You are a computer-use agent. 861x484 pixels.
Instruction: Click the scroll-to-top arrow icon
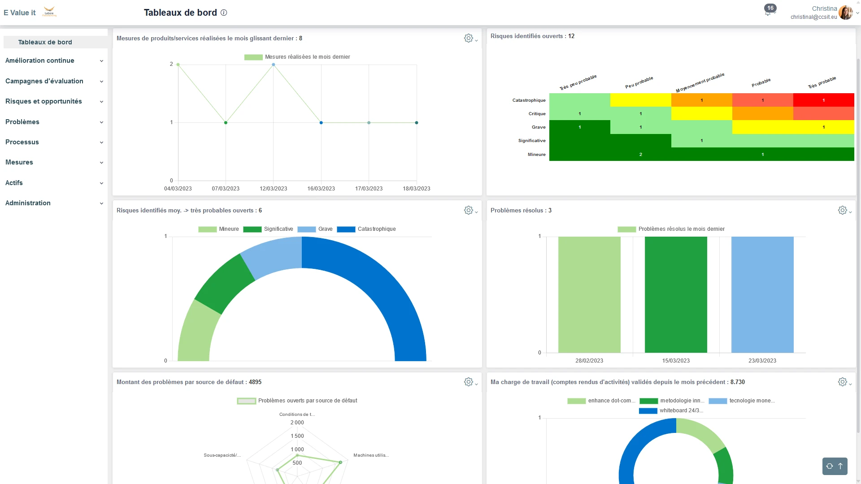click(x=840, y=466)
